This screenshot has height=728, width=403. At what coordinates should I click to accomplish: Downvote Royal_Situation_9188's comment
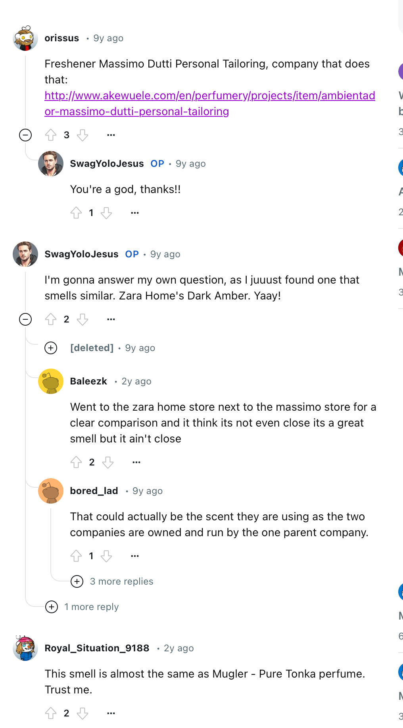click(x=83, y=713)
